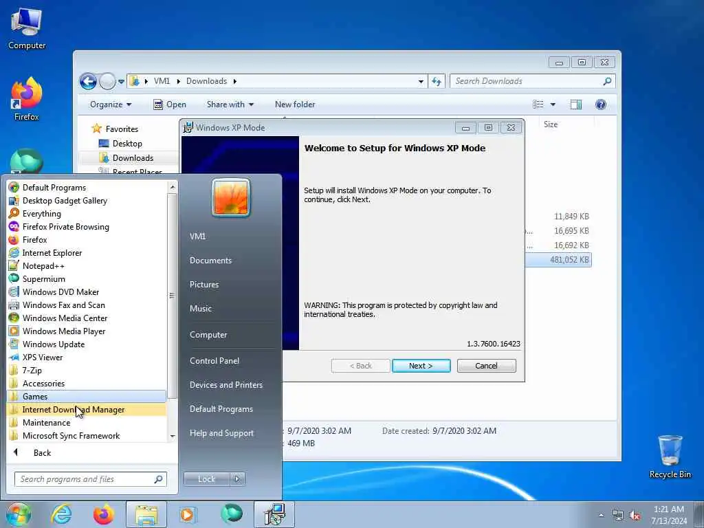Viewport: 704px width, 528px height.
Task: Launch Windows Media Center
Action: [x=87, y=318]
